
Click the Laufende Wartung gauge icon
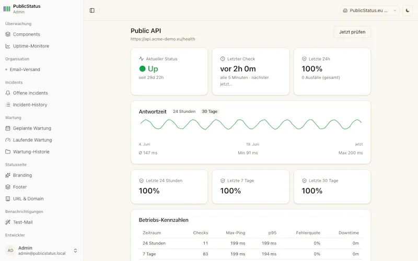[x=8, y=140]
